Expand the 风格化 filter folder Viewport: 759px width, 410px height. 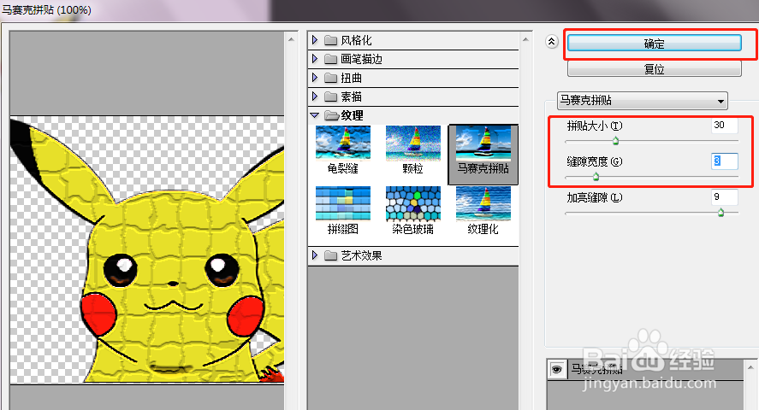(315, 40)
